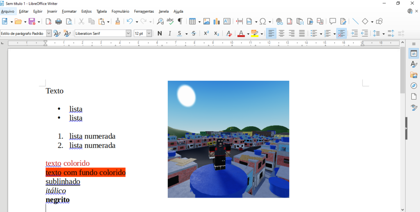420x212 pixels.
Task: Click the Center align button
Action: [281, 33]
